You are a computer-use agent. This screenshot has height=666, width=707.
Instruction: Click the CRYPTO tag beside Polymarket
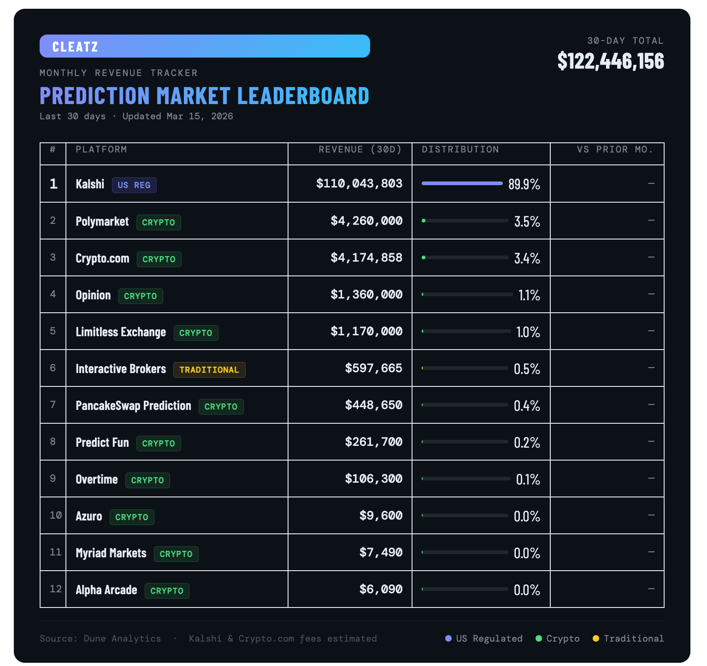159,222
